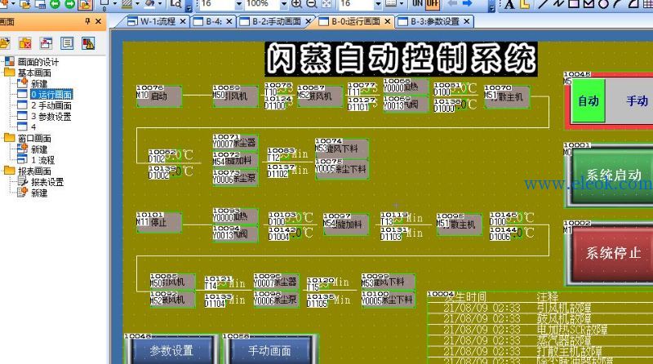This screenshot has width=653, height=364.
Task: Switch to the B-4: tab
Action: (x=214, y=21)
